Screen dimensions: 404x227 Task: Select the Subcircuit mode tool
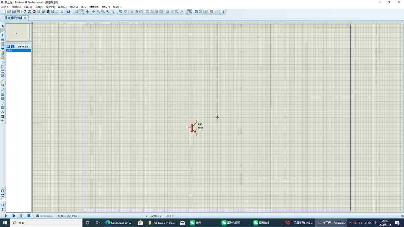tap(3, 53)
